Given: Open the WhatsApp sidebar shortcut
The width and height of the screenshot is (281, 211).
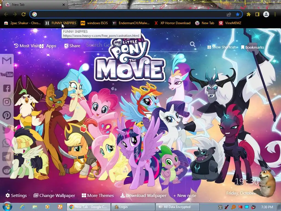Looking at the screenshot, I should click(x=7, y=143).
